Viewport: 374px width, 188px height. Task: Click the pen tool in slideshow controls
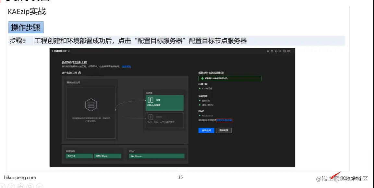(x=11, y=186)
